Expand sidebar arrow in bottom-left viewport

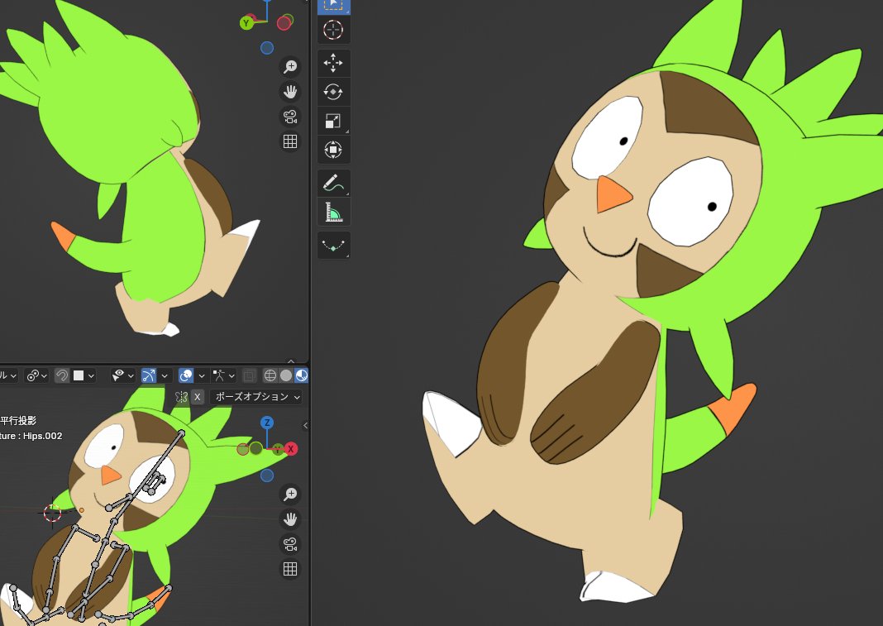(305, 425)
